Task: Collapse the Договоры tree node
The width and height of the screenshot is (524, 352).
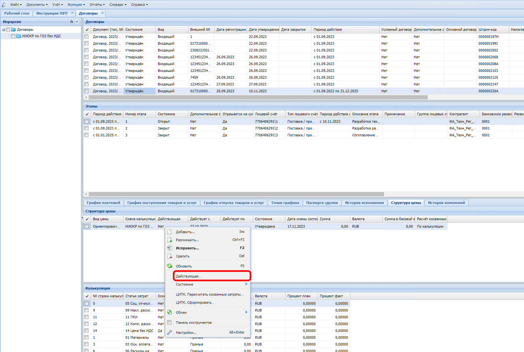Action: coord(4,30)
